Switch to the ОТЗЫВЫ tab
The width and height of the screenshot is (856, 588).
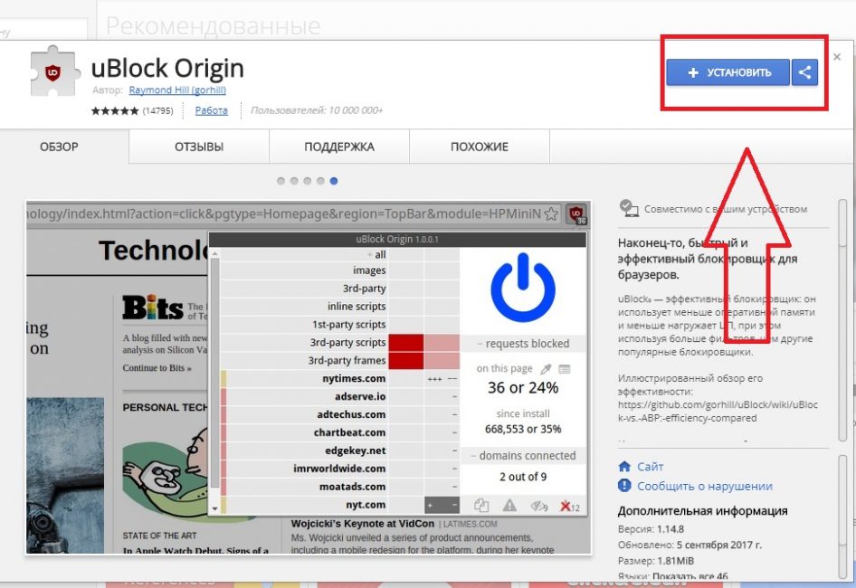pos(199,147)
